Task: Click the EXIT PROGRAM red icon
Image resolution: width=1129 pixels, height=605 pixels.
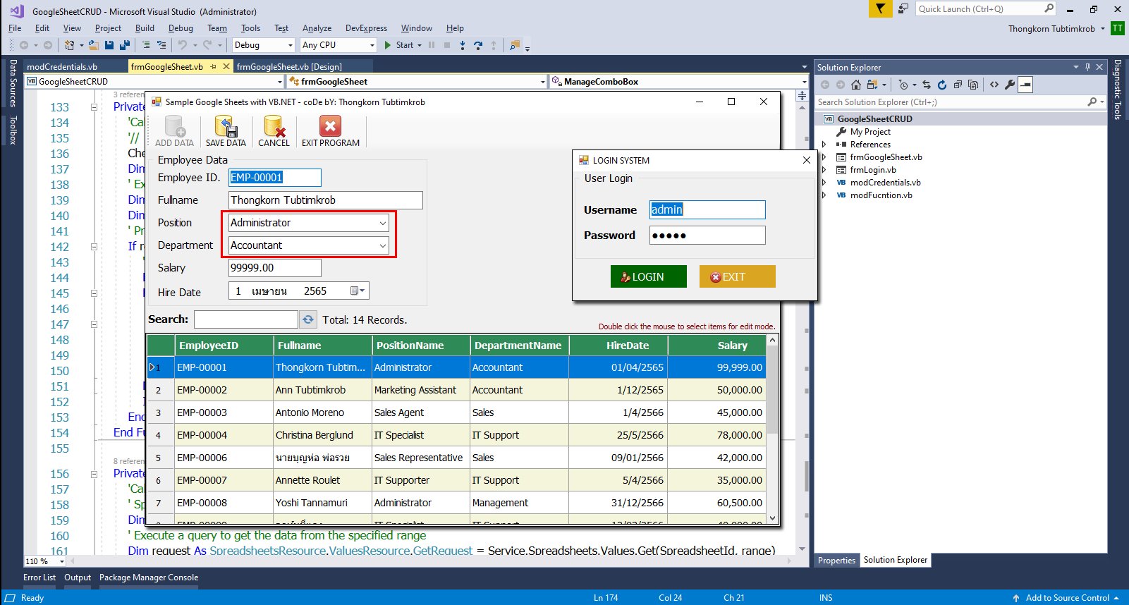Action: [x=330, y=126]
